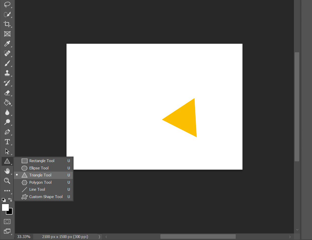
Task: Select the Zoom tool
Action: click(7, 181)
